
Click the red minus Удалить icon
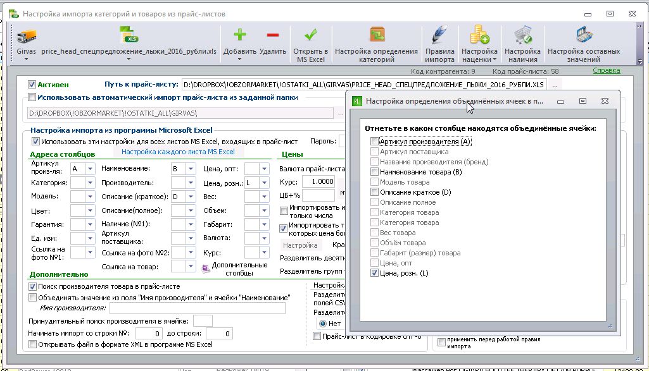pyautogui.click(x=273, y=35)
